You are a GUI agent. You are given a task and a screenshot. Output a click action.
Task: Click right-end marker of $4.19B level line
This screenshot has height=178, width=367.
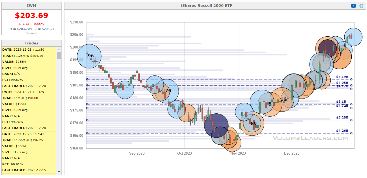pyautogui.click(x=351, y=79)
